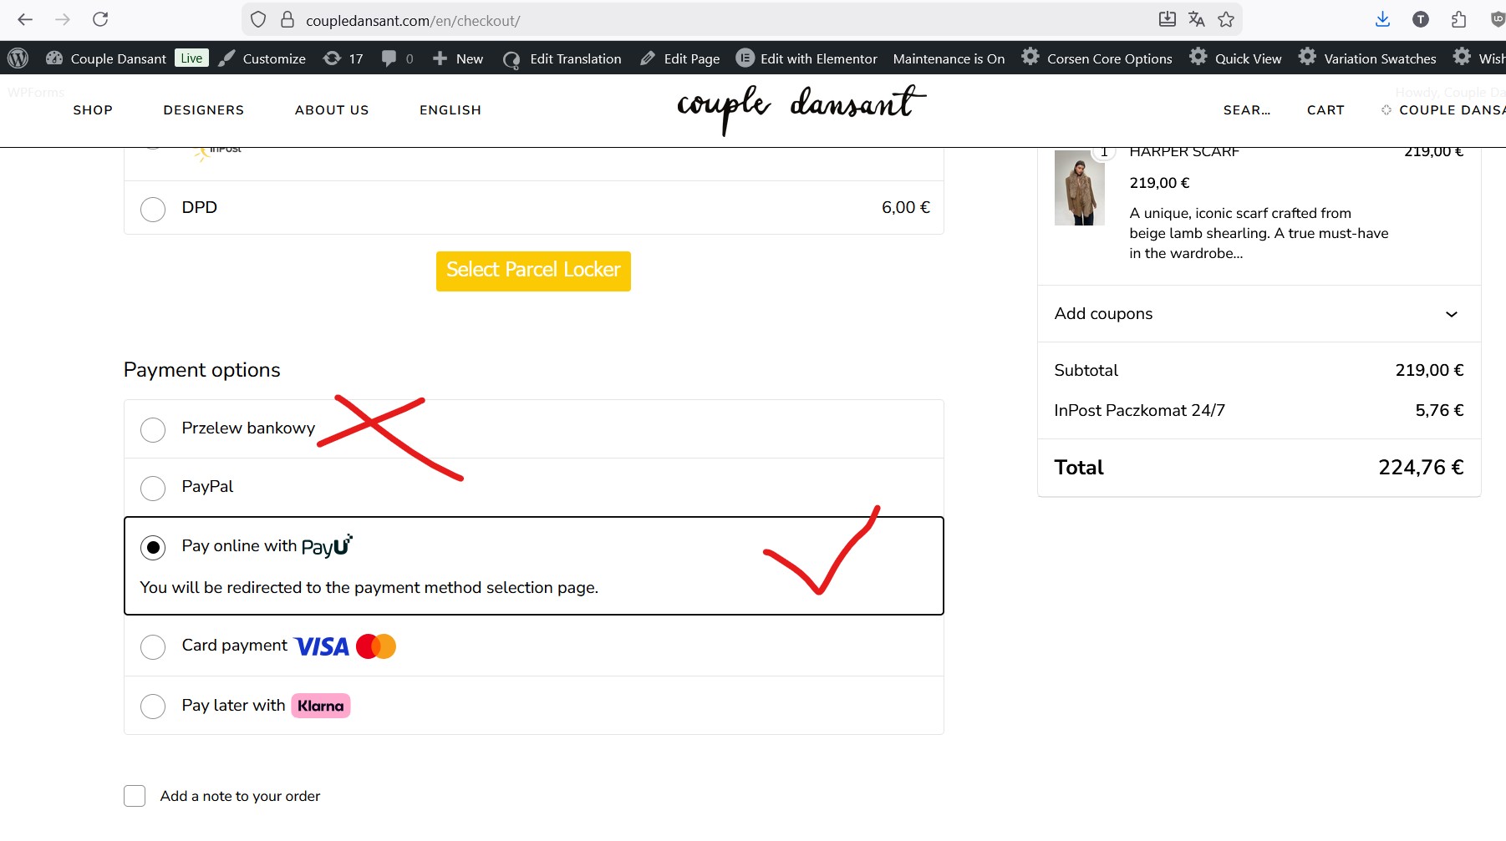Choose the PayPal payment option
Viewport: 1506px width, 841px height.
pyautogui.click(x=153, y=488)
